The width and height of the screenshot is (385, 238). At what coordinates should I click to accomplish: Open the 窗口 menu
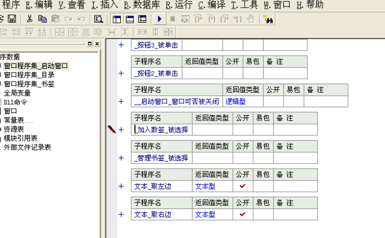click(277, 5)
